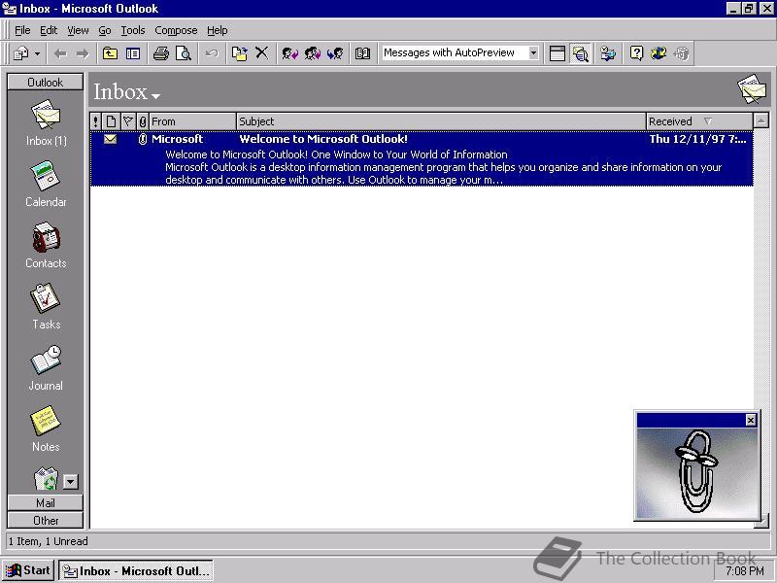
Task: Sort by Attachment column header
Action: pos(143,121)
